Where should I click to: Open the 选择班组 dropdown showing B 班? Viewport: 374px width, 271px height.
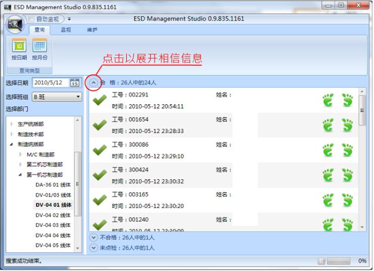[57, 96]
